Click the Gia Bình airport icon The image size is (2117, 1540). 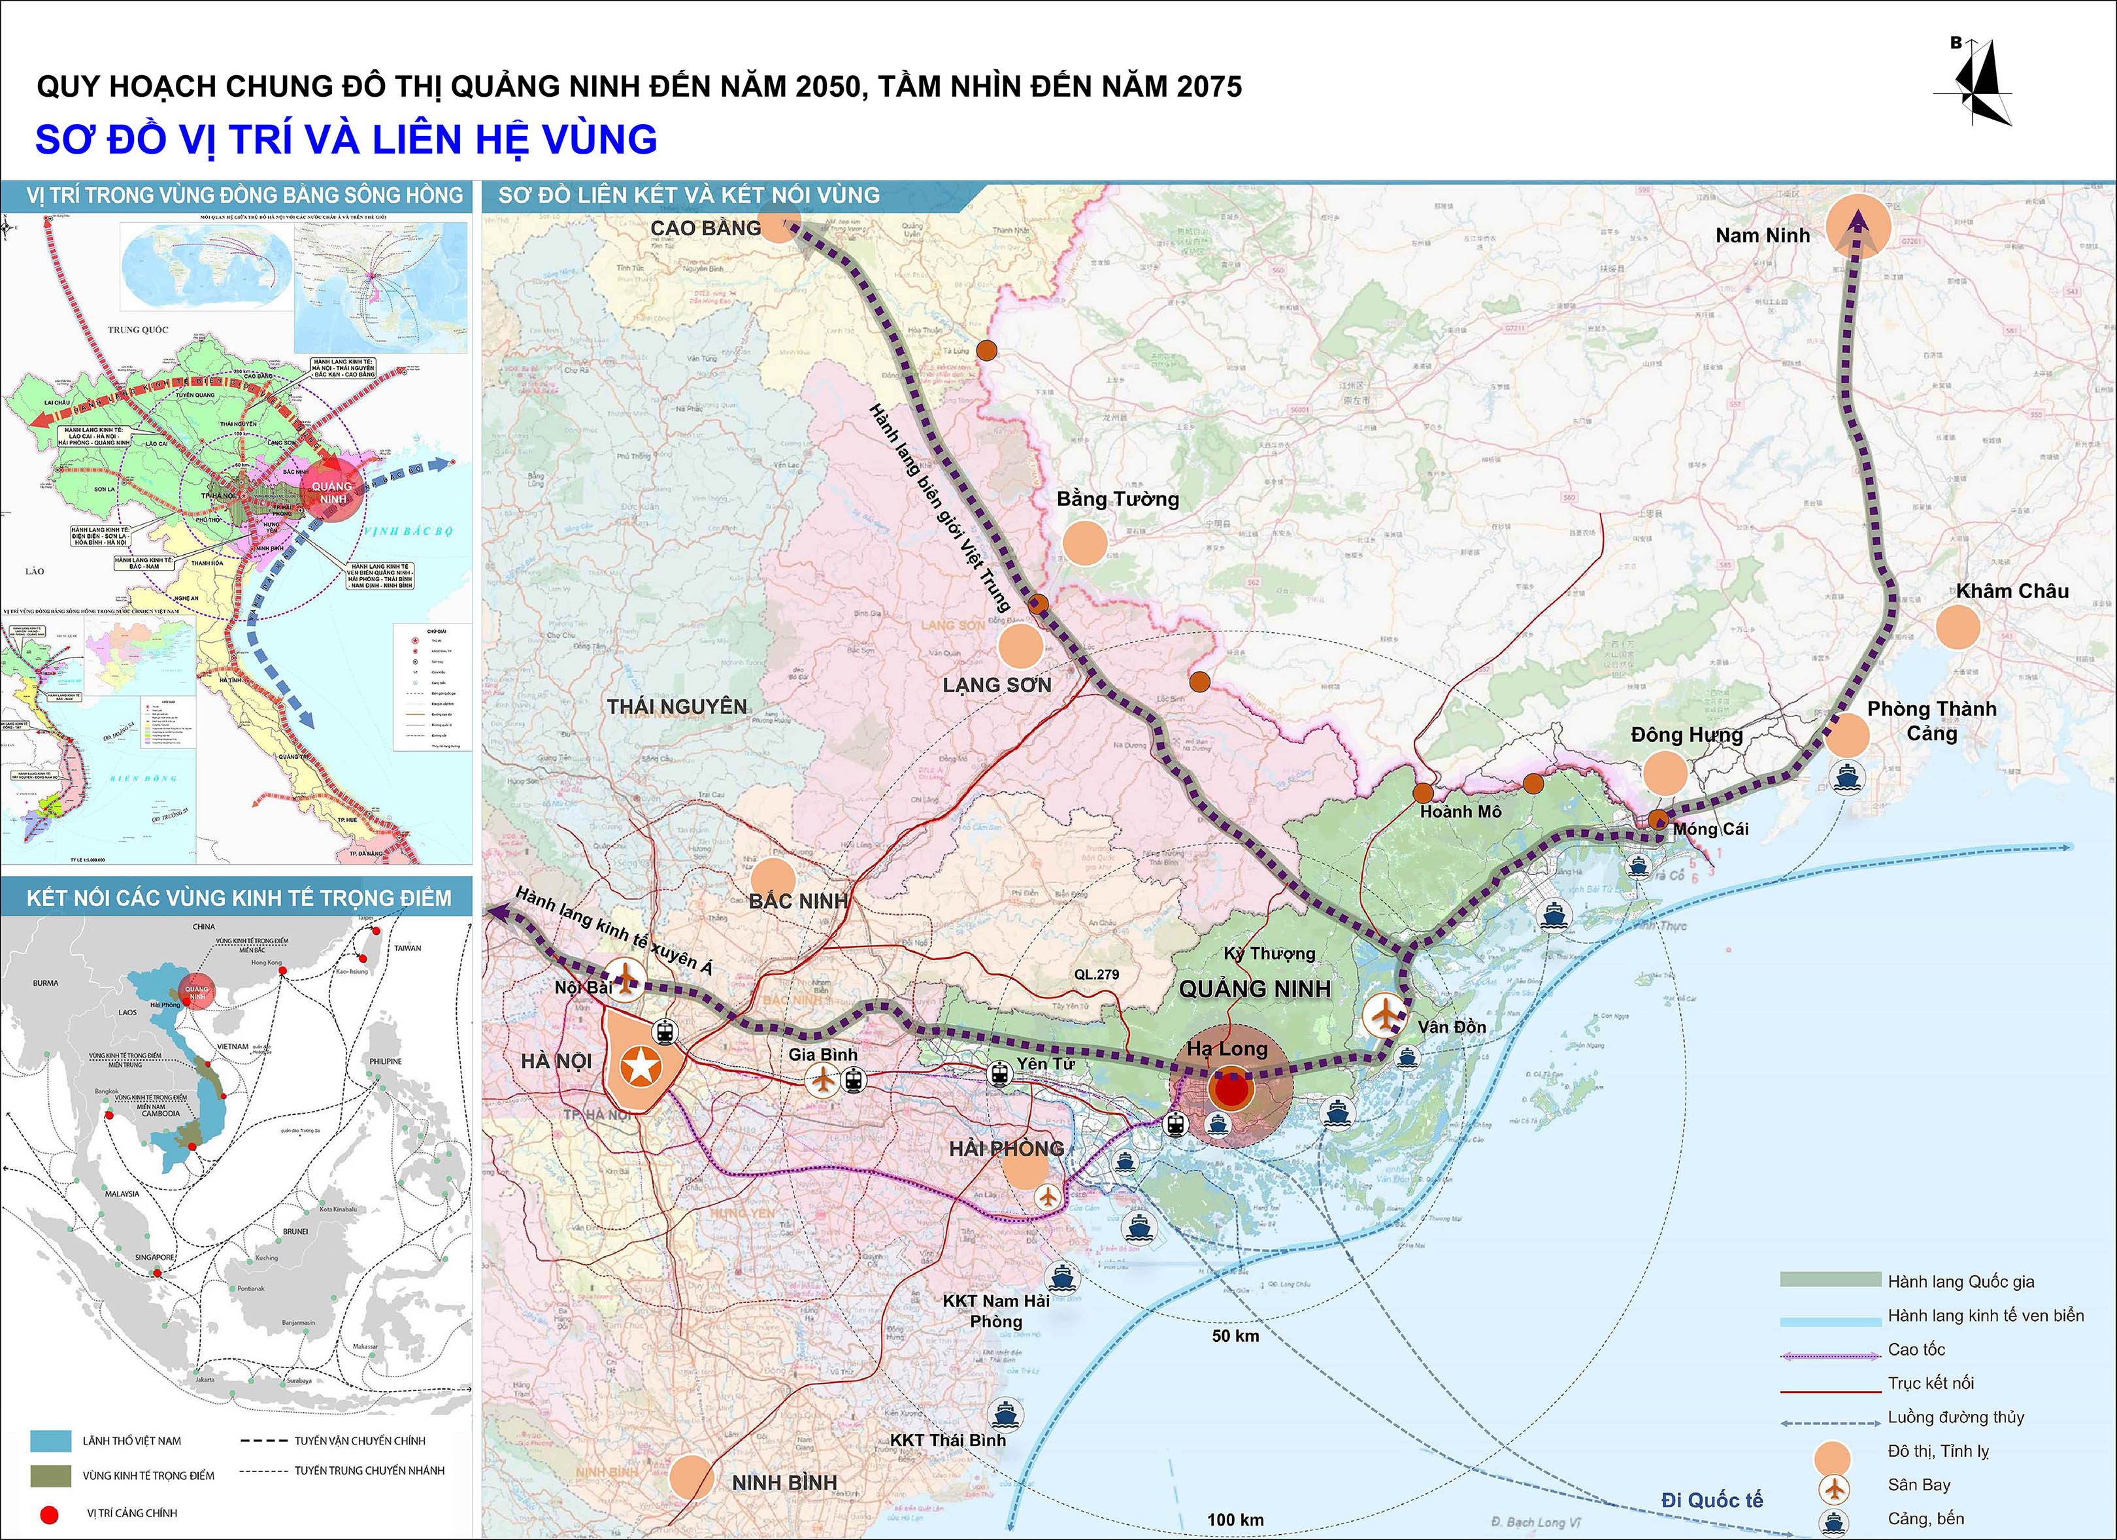click(822, 1080)
